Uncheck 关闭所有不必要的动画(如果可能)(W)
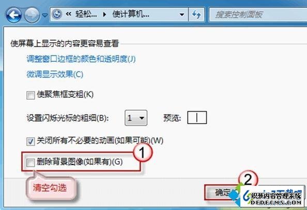 (30, 142)
